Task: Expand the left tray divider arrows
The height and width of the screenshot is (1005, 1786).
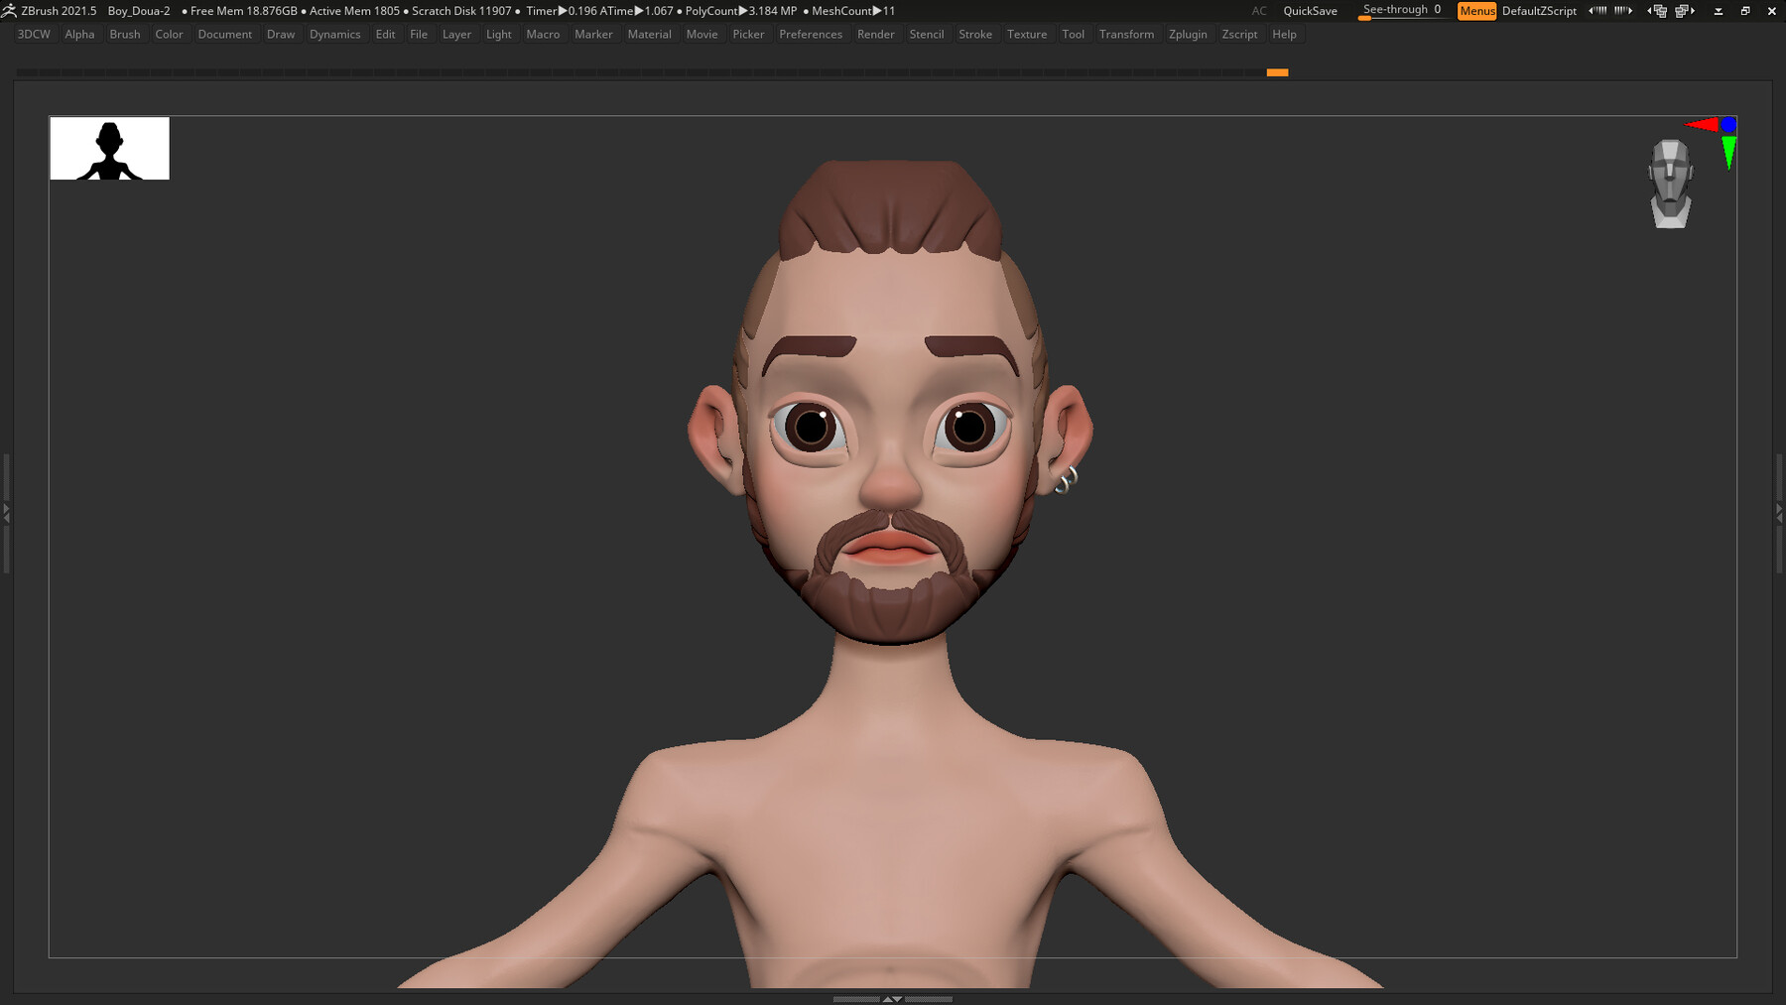Action: click(6, 513)
